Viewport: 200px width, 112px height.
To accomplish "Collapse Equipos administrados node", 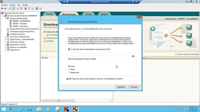I will tap(6, 19).
